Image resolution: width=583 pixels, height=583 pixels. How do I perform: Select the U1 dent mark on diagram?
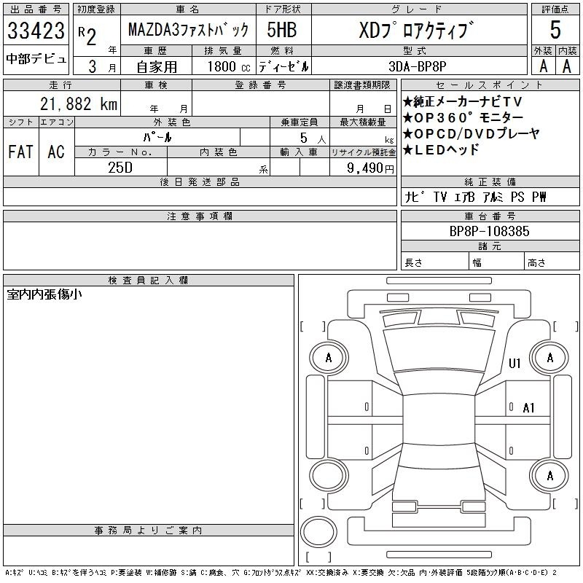pos(514,364)
